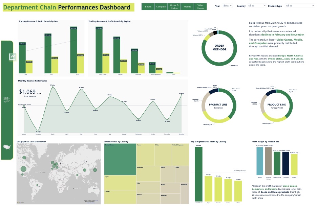The image size is (317, 211).
Task: Expand the Country dropdown filter
Action: point(256,6)
